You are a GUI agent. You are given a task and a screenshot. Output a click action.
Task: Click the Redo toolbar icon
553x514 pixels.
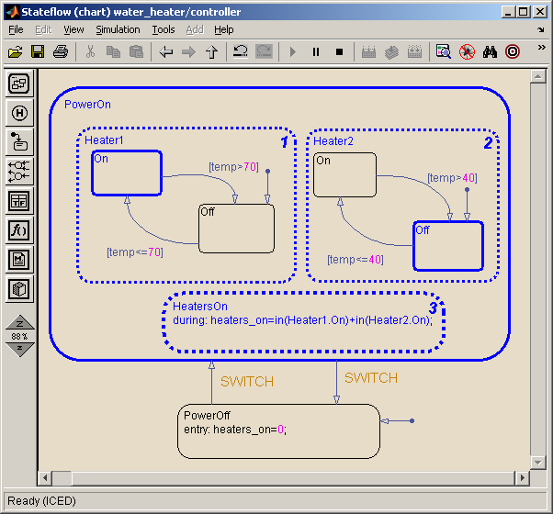[x=264, y=51]
